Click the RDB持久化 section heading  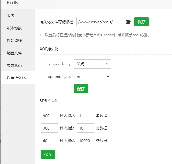(x=49, y=100)
